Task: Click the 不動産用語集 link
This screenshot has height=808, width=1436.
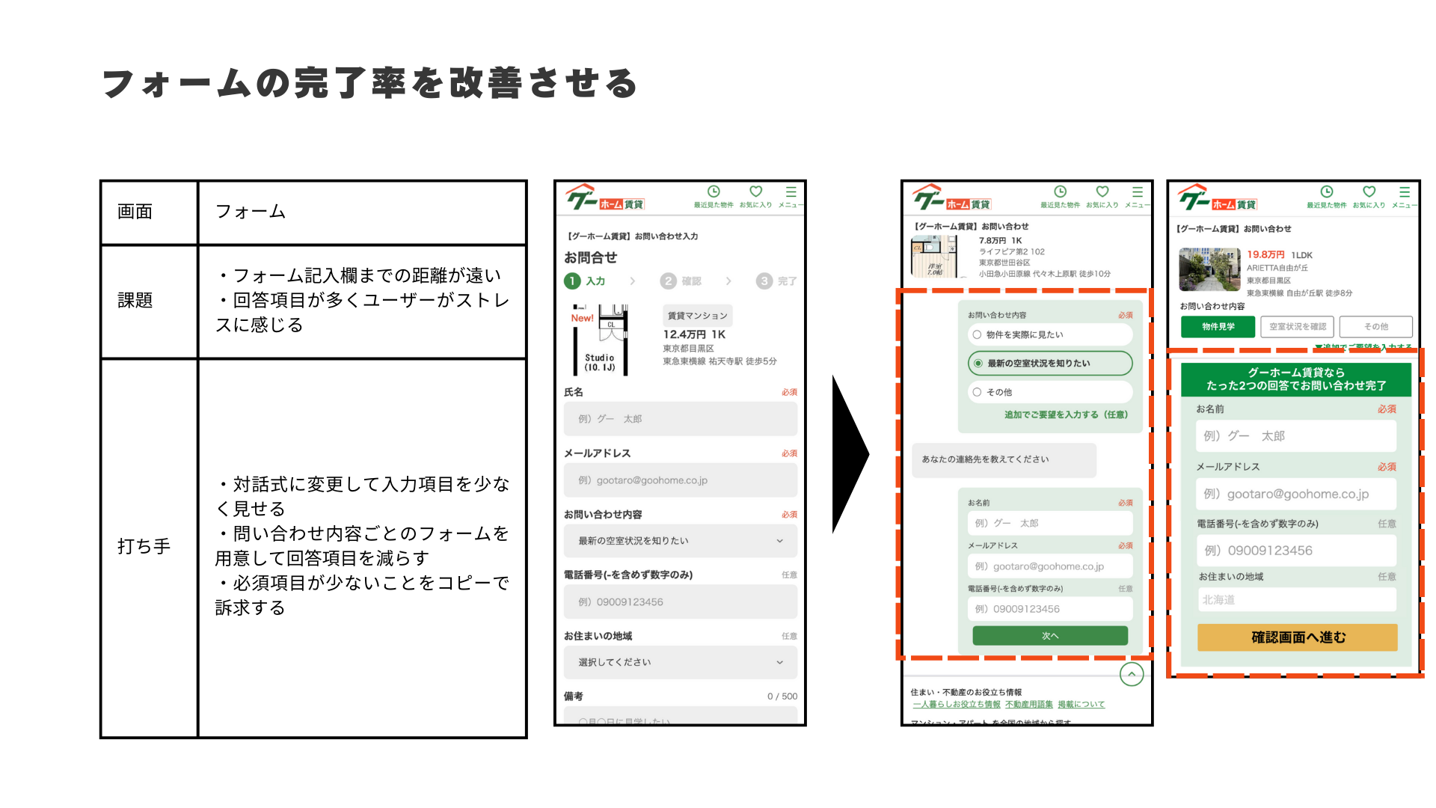Action: click(x=1028, y=705)
